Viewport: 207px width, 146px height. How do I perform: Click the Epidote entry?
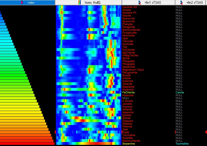[127, 115]
